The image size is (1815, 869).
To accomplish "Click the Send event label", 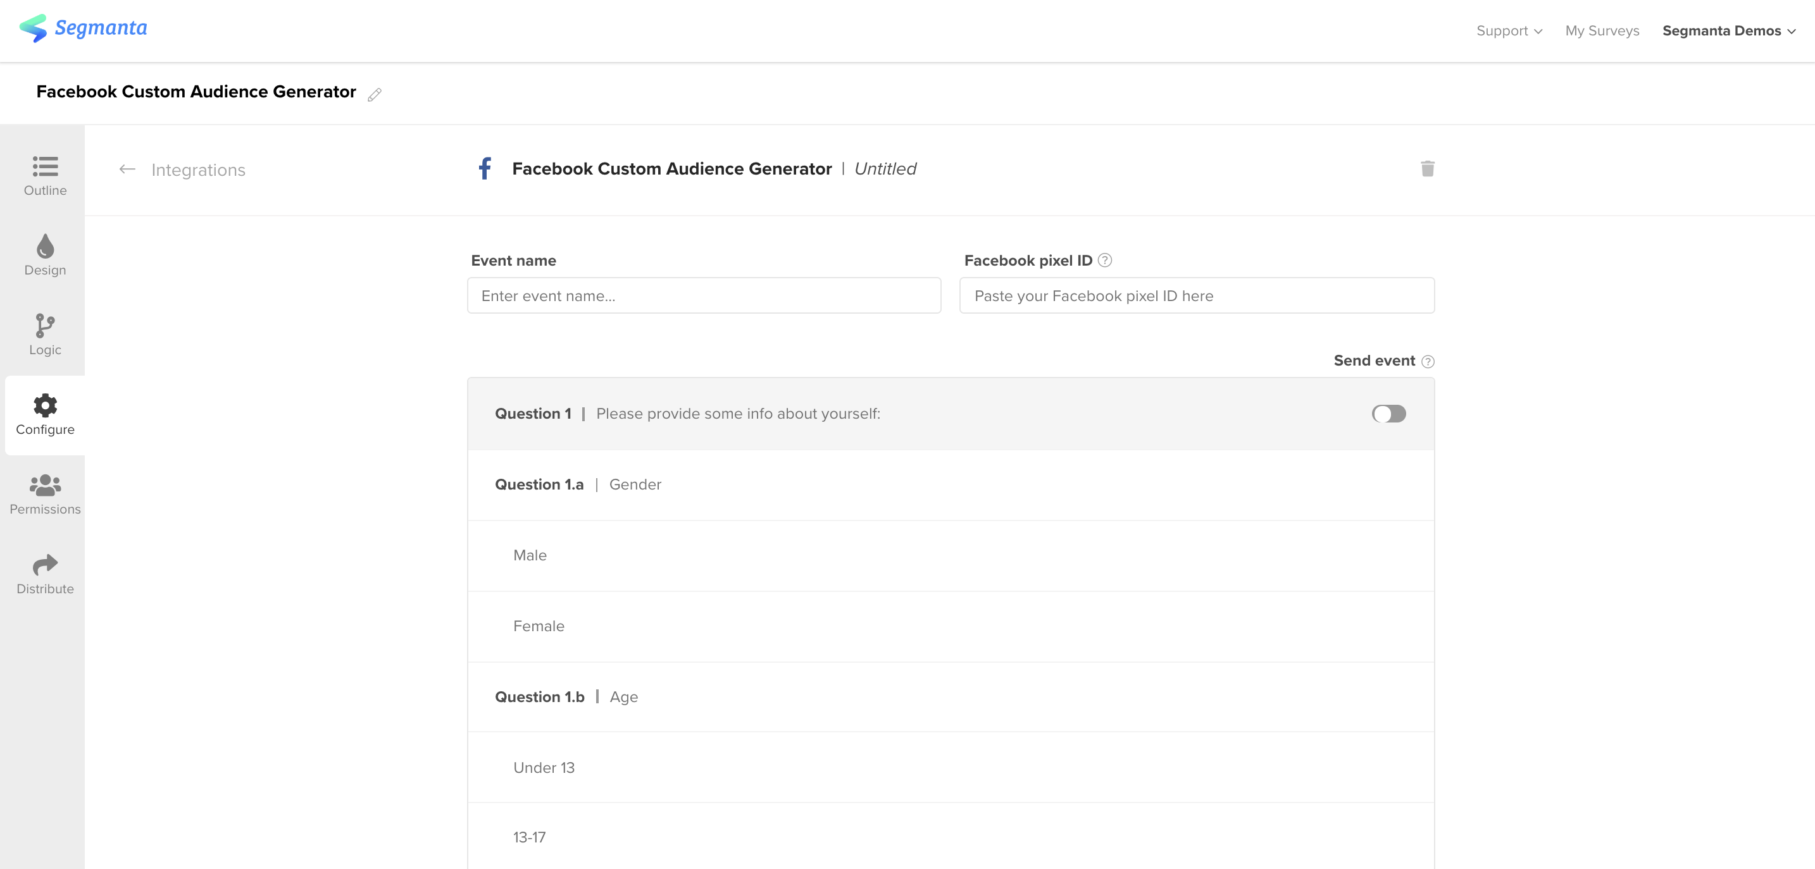I will [1374, 361].
